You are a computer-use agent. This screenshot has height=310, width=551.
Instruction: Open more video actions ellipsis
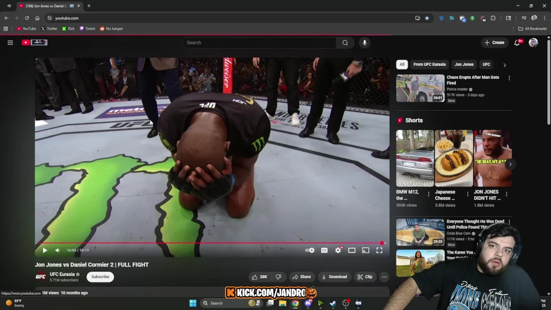(384, 277)
